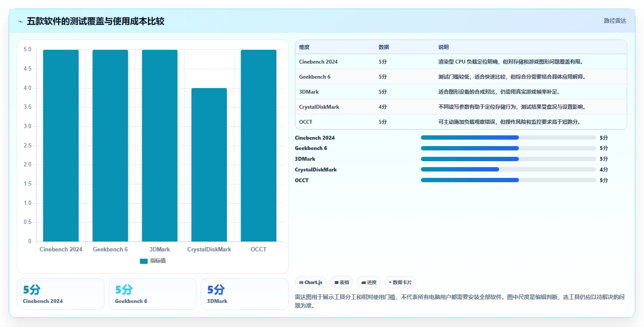Click the 维度 table column header

[304, 47]
